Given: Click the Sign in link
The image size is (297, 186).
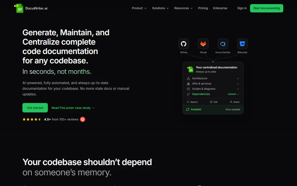Looking at the screenshot, I should coord(242,8).
